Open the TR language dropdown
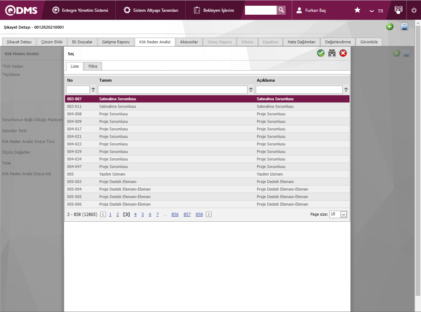This screenshot has width=421, height=312. point(376,11)
